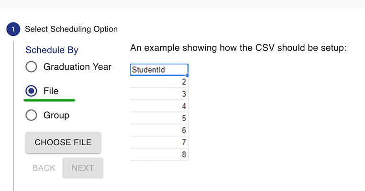Viewport: 365px width, 191px height.
Task: Click the example cell containing 6
Action: click(x=159, y=130)
